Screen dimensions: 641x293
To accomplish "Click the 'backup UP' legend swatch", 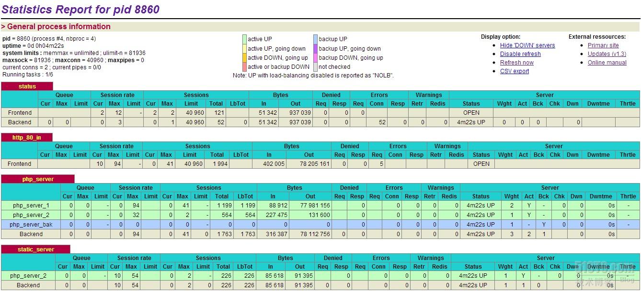I will (x=316, y=39).
